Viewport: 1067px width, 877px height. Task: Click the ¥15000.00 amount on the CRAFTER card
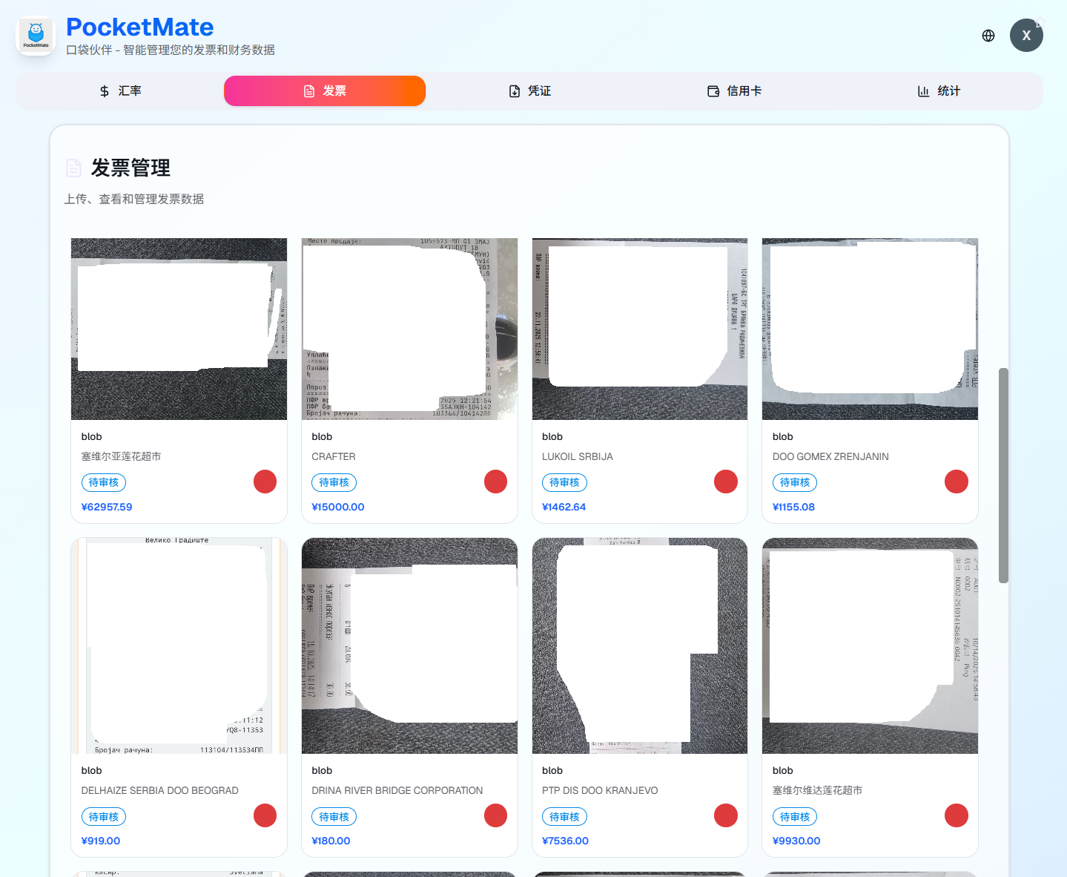coord(337,507)
